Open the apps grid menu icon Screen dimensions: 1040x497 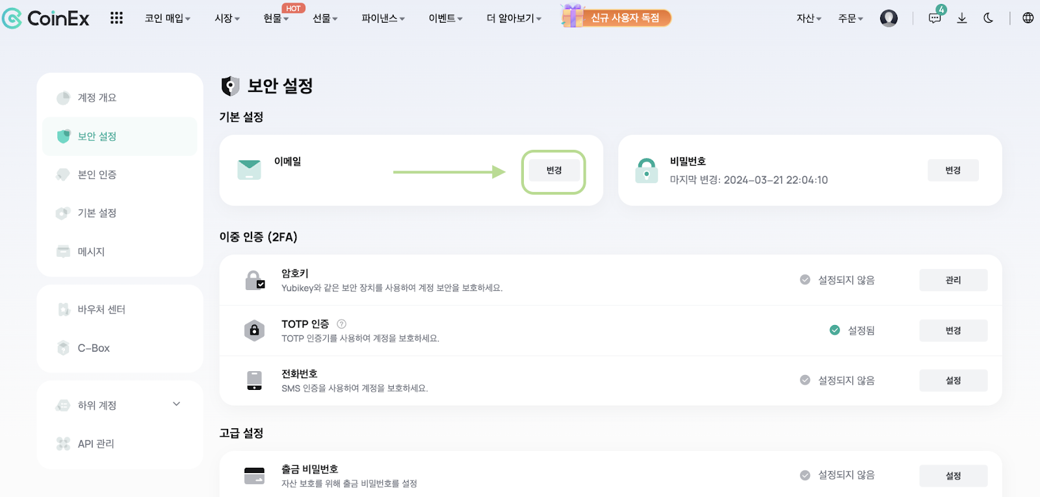click(x=116, y=18)
